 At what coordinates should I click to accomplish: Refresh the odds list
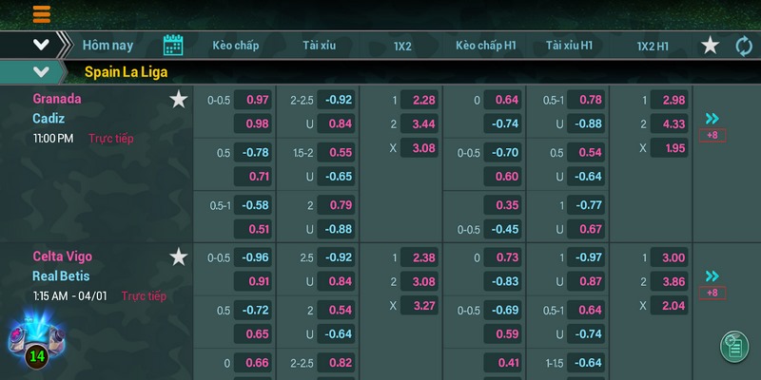pyautogui.click(x=744, y=47)
